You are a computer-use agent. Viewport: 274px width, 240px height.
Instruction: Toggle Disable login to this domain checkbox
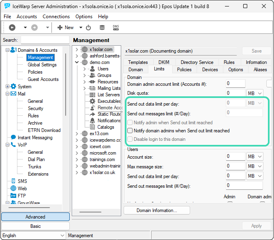130,139
